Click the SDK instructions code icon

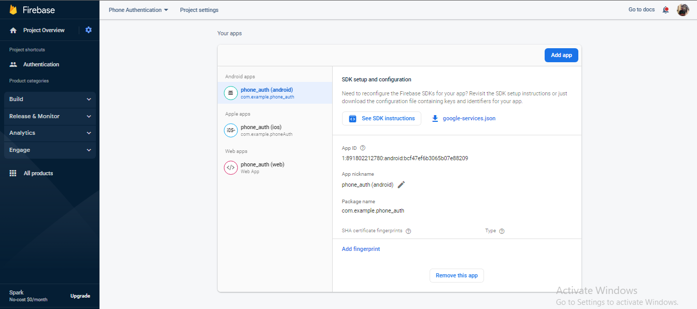352,118
